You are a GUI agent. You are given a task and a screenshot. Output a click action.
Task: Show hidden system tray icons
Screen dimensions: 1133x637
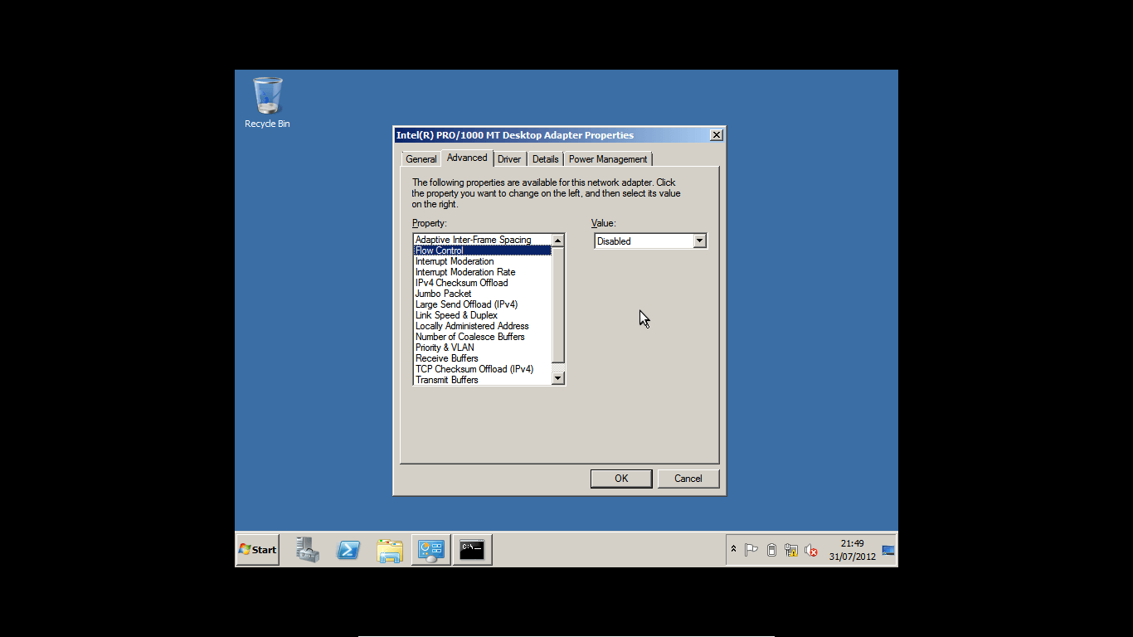(x=733, y=549)
